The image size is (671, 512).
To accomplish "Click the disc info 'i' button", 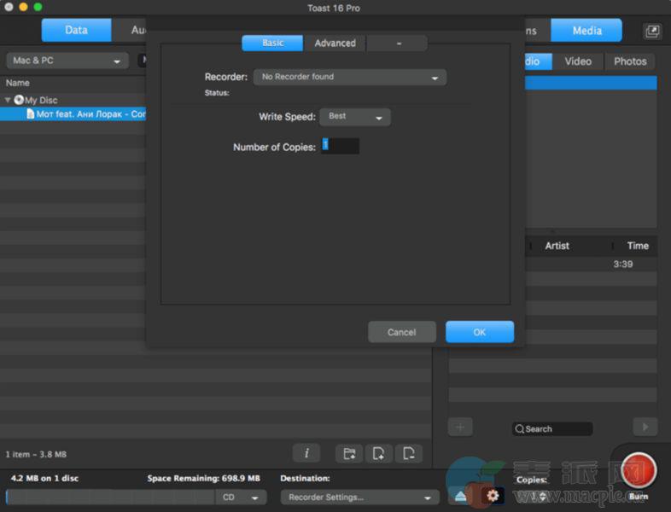I will coord(306,453).
